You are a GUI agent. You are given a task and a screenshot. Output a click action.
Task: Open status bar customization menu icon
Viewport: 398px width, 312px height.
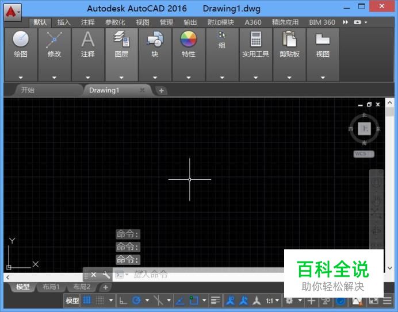click(387, 301)
